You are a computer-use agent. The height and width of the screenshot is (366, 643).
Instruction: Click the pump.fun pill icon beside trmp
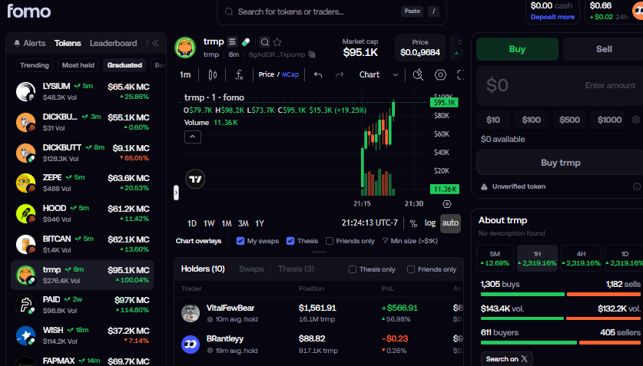click(246, 41)
